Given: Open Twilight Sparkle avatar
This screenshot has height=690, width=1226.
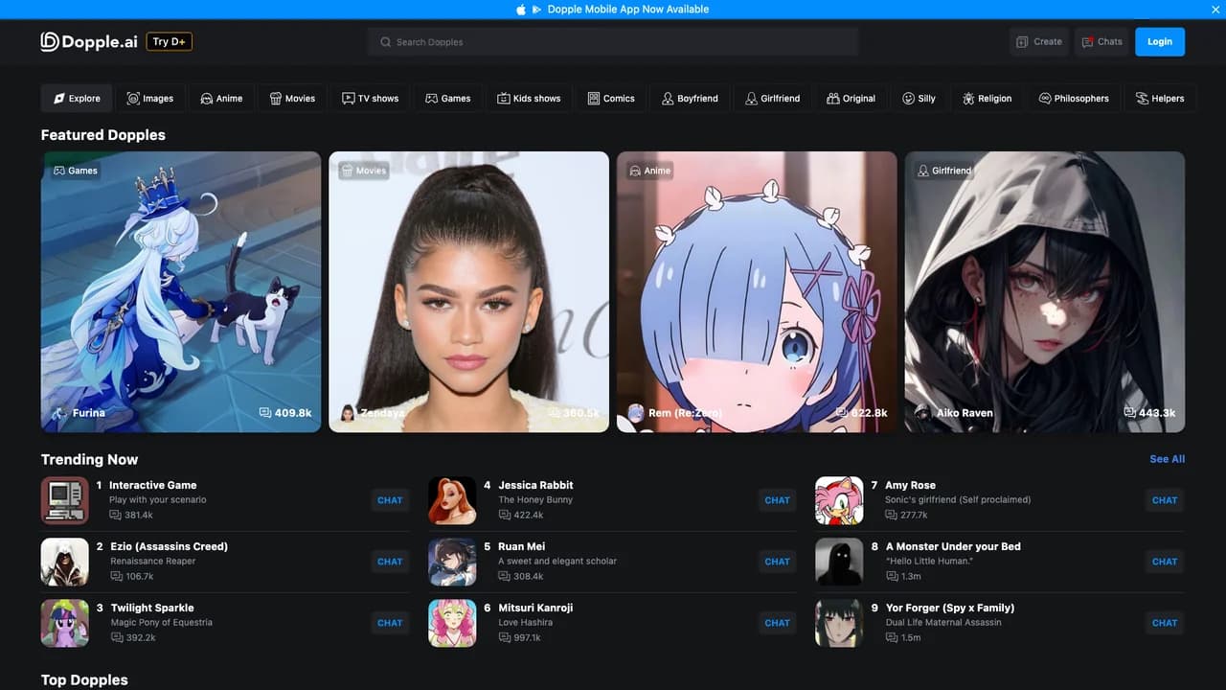Looking at the screenshot, I should click(x=65, y=623).
